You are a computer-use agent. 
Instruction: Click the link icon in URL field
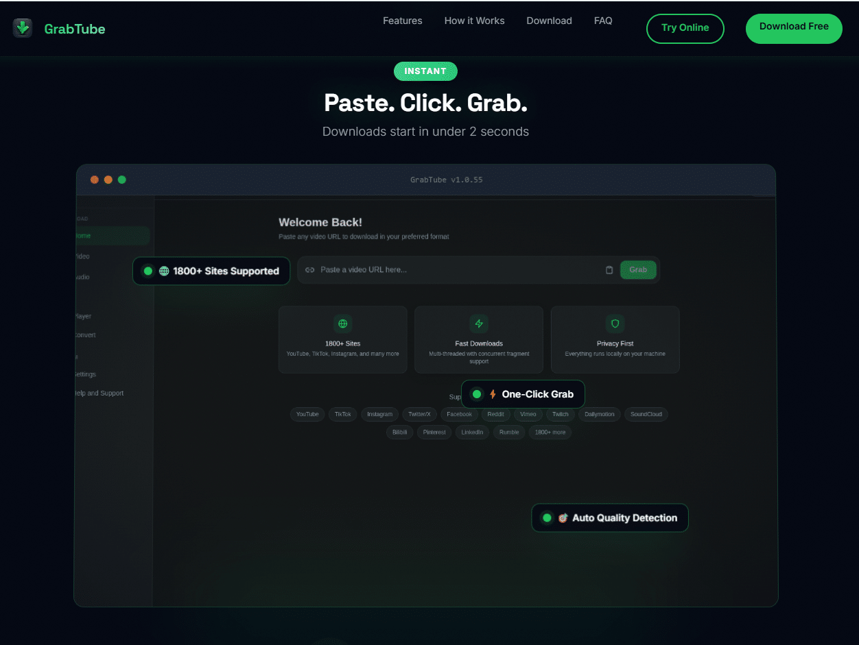(309, 270)
